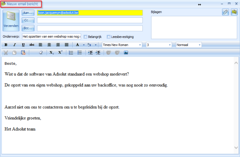Click the second of the two indent icons

coord(98,53)
